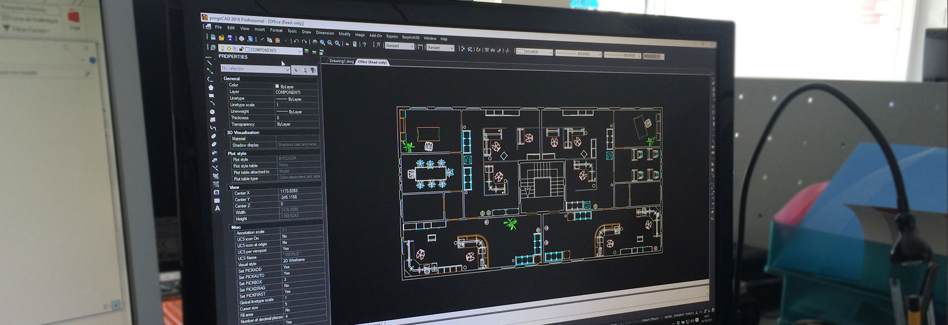The height and width of the screenshot is (325, 948).
Task: Click the Layer Manager icon left of layer box
Action: (x=213, y=48)
